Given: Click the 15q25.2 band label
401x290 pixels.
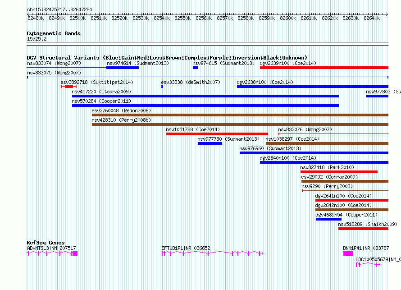Looking at the screenshot, I should pyautogui.click(x=36, y=39).
